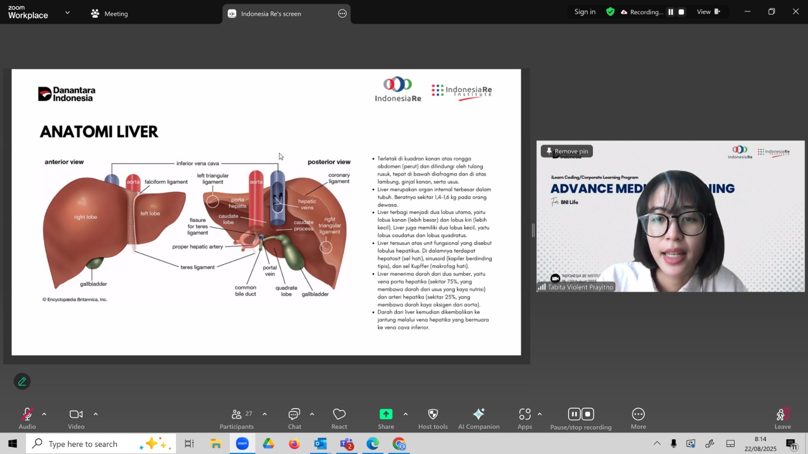Click the green Share screen button
808x454 pixels.
point(386,418)
